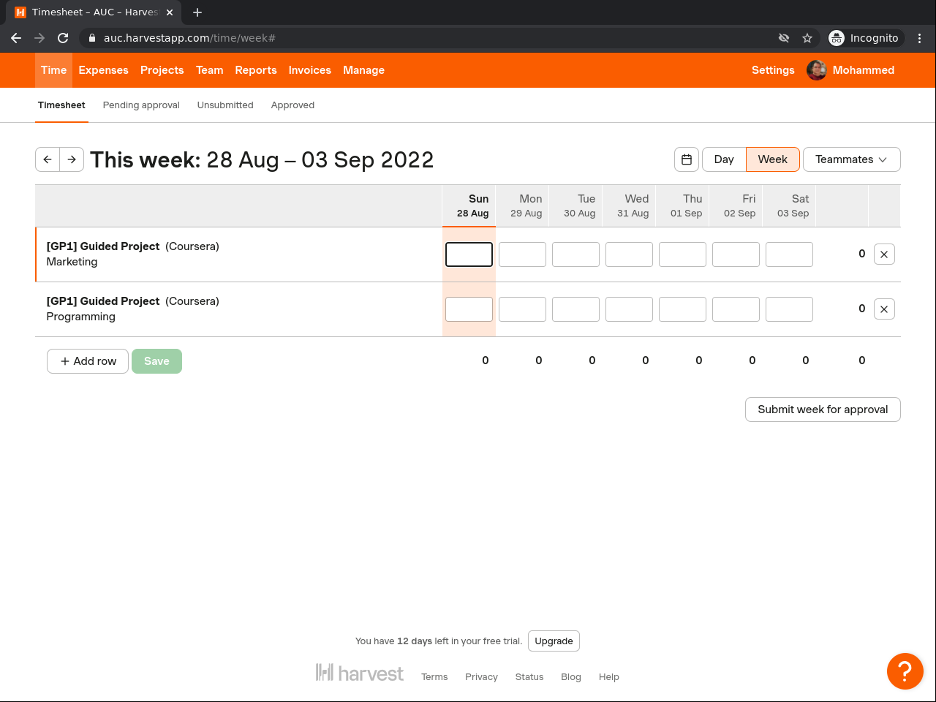Click the Programming task label
Viewport: 936px width, 702px height.
(x=81, y=317)
